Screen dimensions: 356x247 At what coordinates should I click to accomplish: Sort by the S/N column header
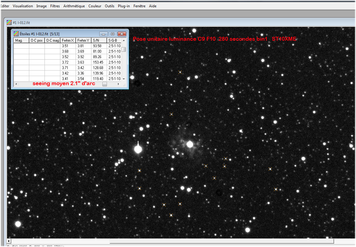click(99, 40)
